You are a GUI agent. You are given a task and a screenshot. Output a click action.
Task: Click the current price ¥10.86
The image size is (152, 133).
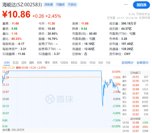click(16, 14)
